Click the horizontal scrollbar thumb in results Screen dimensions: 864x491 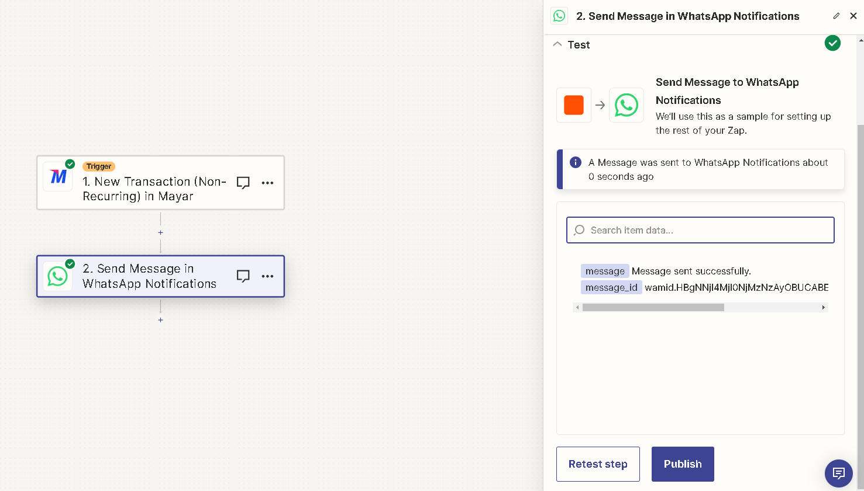653,307
